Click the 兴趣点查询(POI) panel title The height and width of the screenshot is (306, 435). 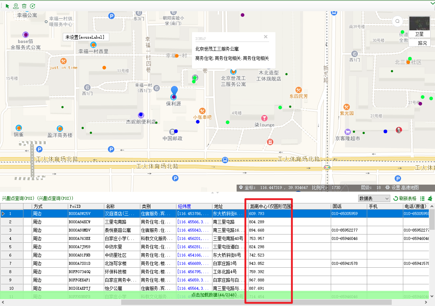point(38,198)
